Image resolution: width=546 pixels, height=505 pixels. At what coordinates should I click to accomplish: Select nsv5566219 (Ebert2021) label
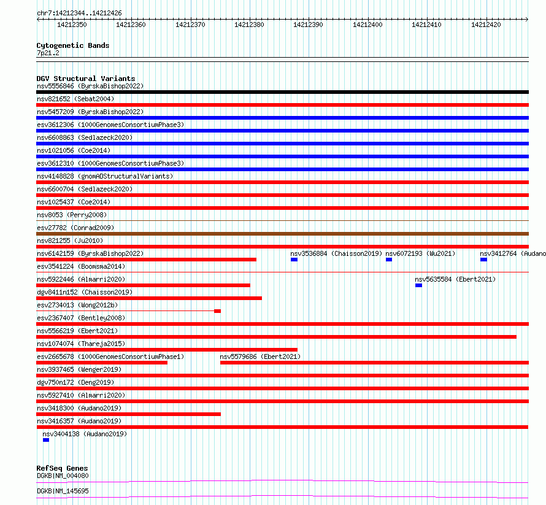pos(77,331)
